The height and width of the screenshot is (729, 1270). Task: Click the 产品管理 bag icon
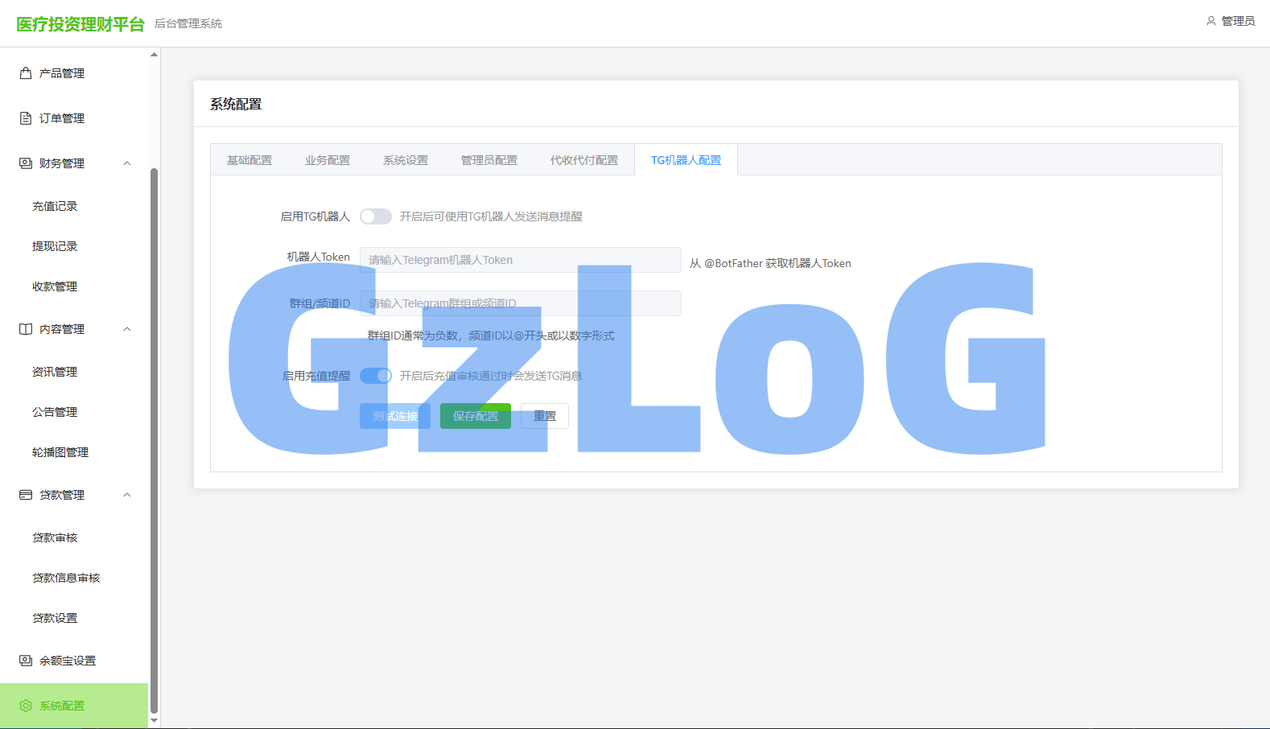tap(26, 73)
